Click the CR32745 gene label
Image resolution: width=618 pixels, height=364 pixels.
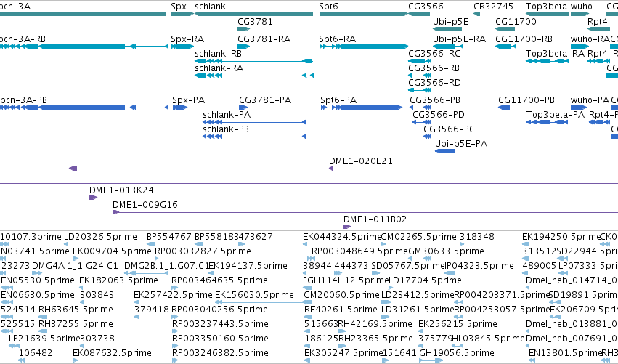[493, 7]
